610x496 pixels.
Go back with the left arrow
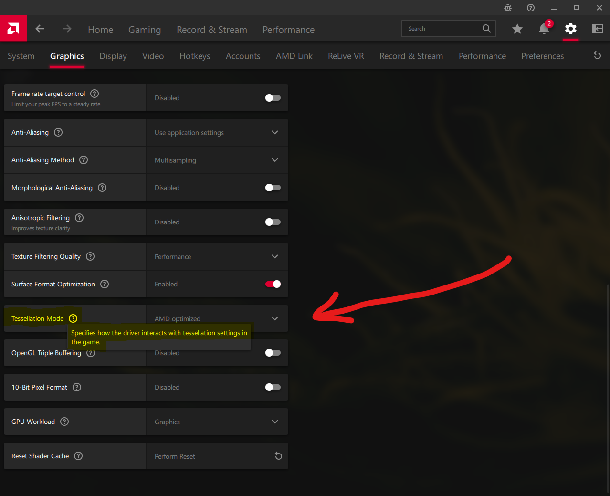pos(40,29)
